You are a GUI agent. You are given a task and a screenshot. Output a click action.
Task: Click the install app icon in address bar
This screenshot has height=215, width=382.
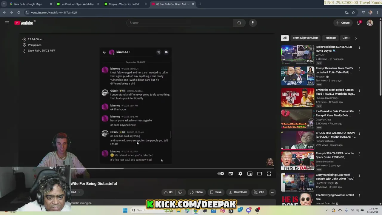tap(347, 13)
